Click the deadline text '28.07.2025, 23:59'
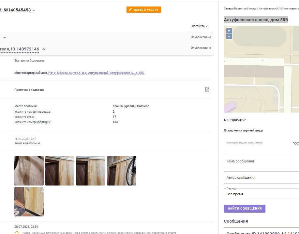Image resolution: width=299 pixels, height=234 pixels. (x=26, y=227)
